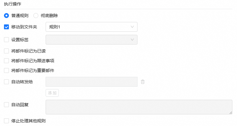Select the 普通规则 radio button
Viewport: 237px width, 126px height.
click(6, 15)
